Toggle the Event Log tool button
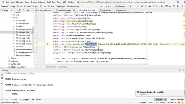 (x=161, y=100)
